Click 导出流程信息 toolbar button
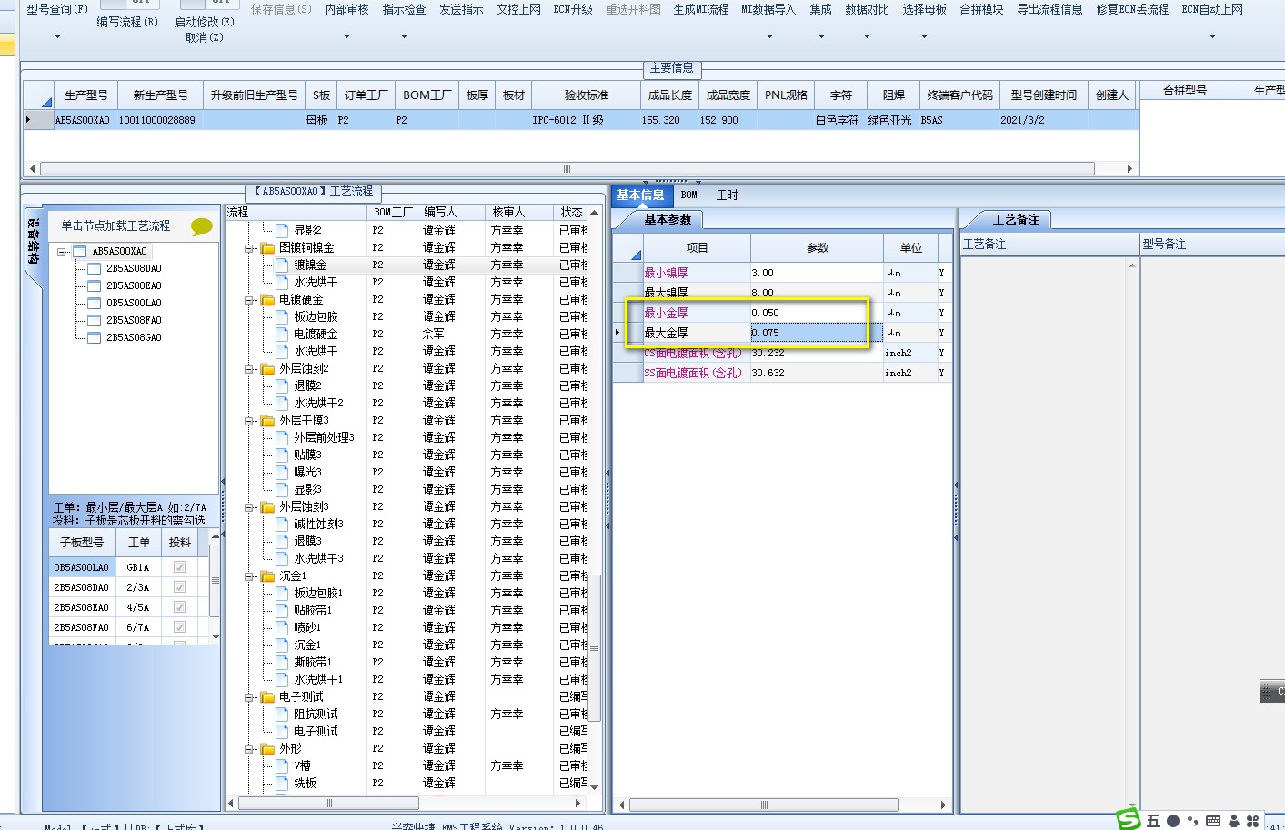 [1049, 9]
